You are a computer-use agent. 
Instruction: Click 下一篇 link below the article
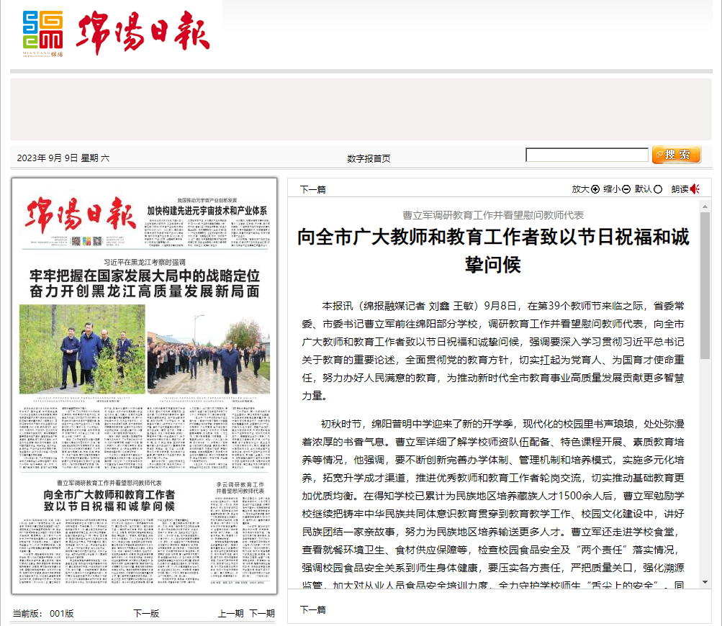(313, 609)
